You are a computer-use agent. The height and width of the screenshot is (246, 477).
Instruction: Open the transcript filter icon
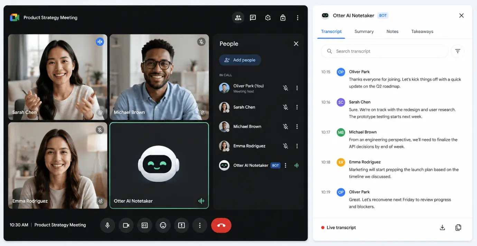click(458, 51)
